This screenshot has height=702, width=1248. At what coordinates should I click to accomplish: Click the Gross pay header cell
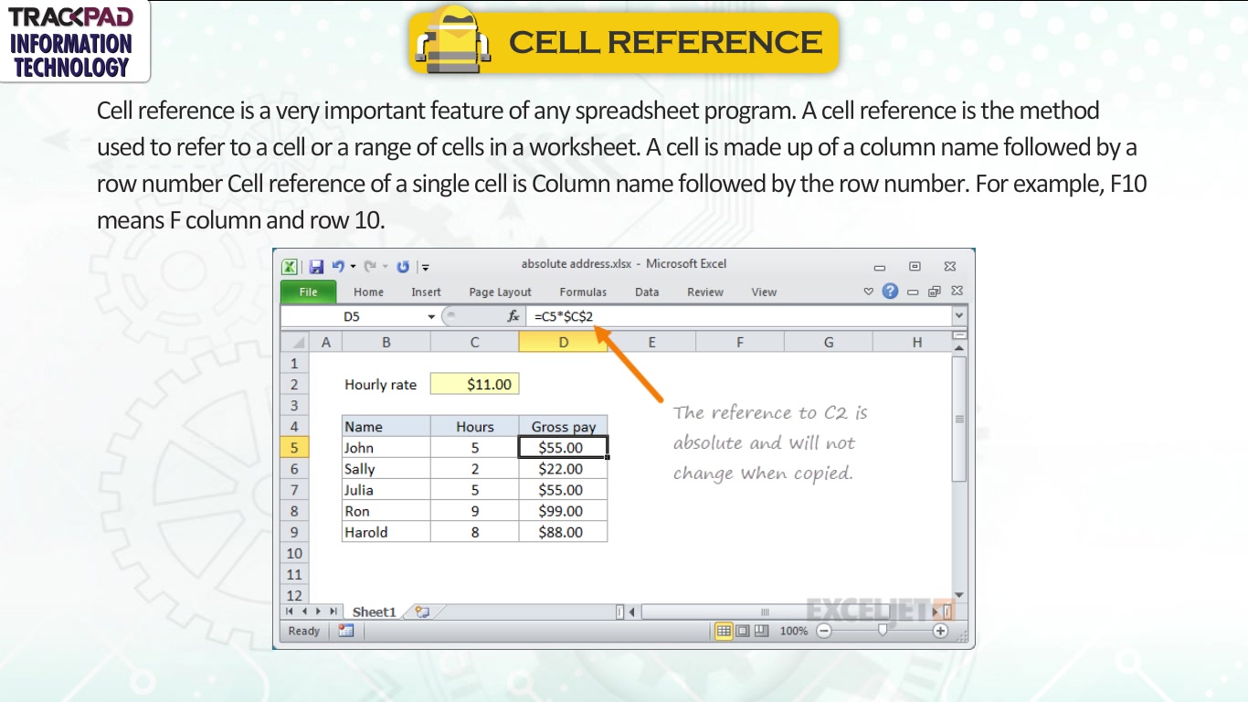click(563, 427)
